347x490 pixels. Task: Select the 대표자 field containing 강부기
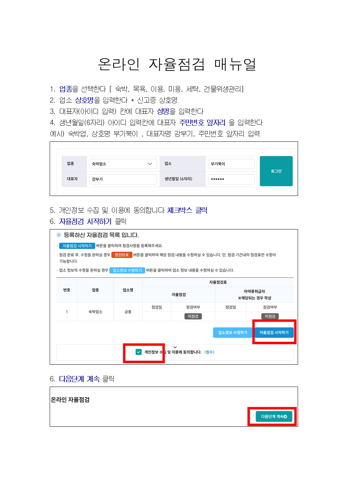[122, 179]
